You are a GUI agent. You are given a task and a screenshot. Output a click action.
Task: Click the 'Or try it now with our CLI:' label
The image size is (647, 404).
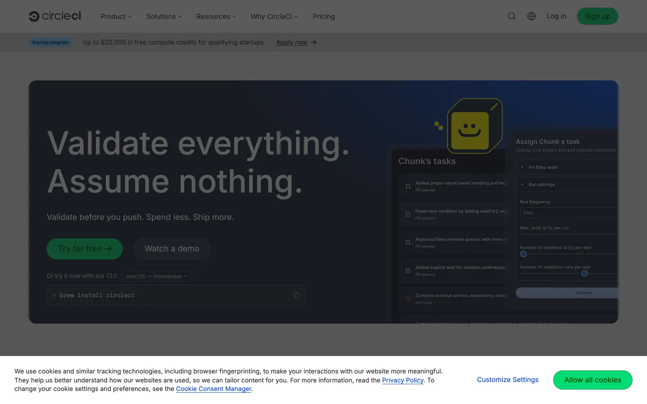82,276
